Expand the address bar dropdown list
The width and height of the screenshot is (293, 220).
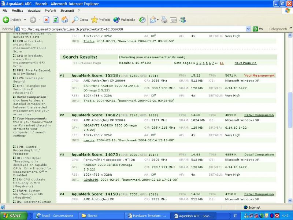point(248,29)
